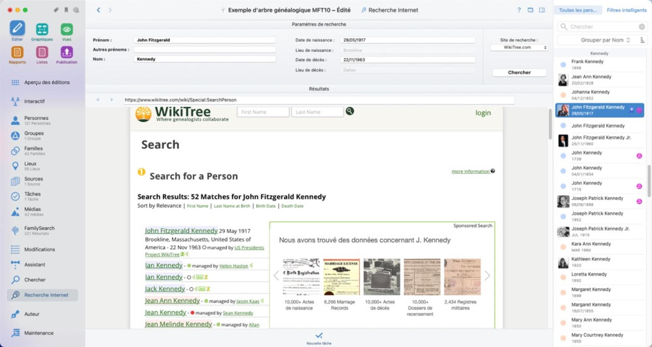The width and height of the screenshot is (652, 347).
Task: Click the sort order icon beside Grouper par Nom
Action: 642,40
